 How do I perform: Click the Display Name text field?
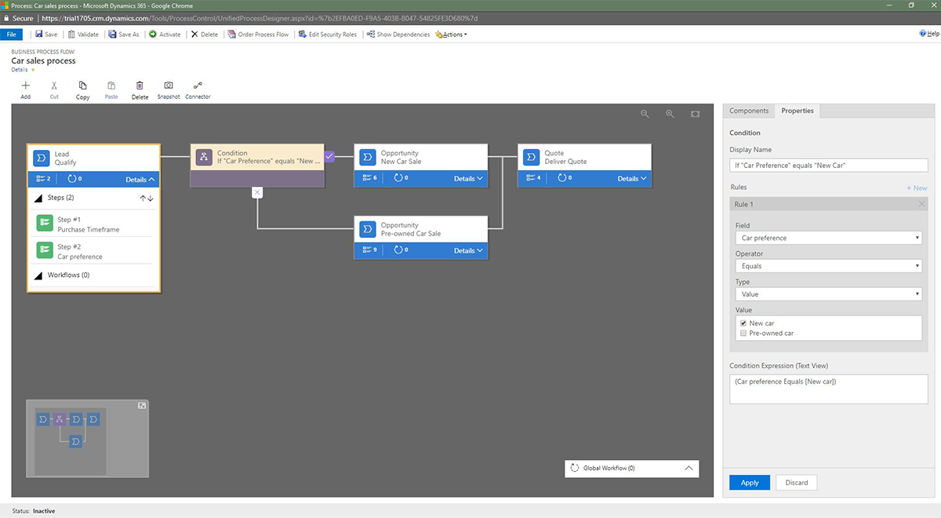point(828,166)
